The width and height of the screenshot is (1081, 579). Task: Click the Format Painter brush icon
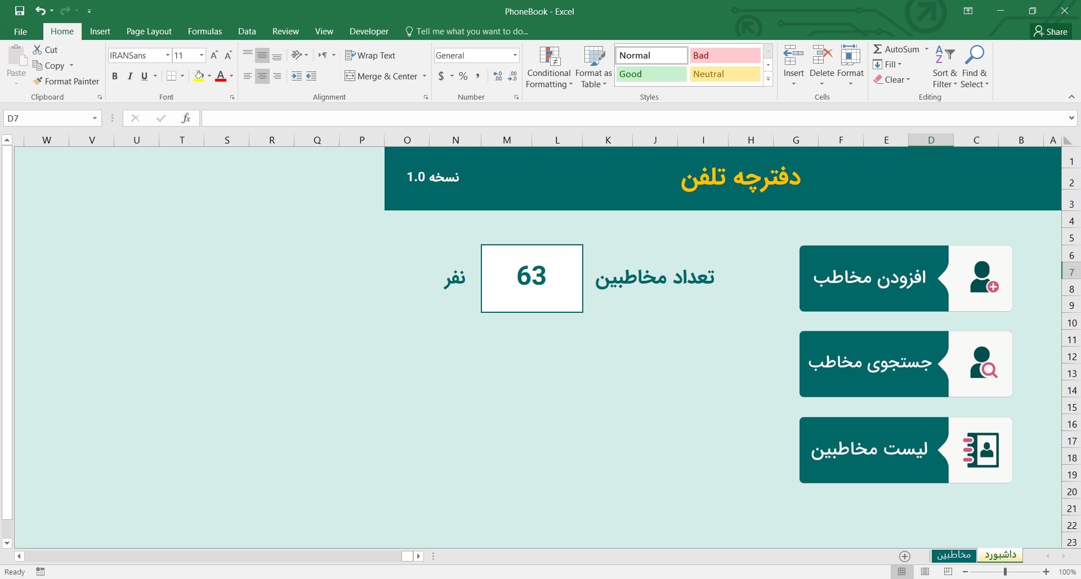tap(38, 81)
